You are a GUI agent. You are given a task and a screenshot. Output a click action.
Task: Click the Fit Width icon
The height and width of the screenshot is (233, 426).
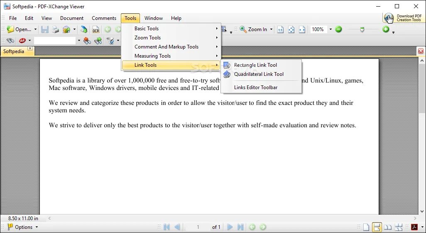coord(302,29)
